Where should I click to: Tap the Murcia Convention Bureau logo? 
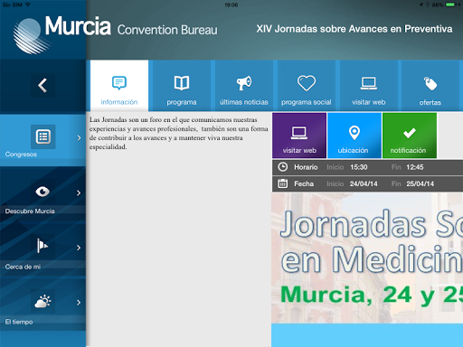pos(115,34)
